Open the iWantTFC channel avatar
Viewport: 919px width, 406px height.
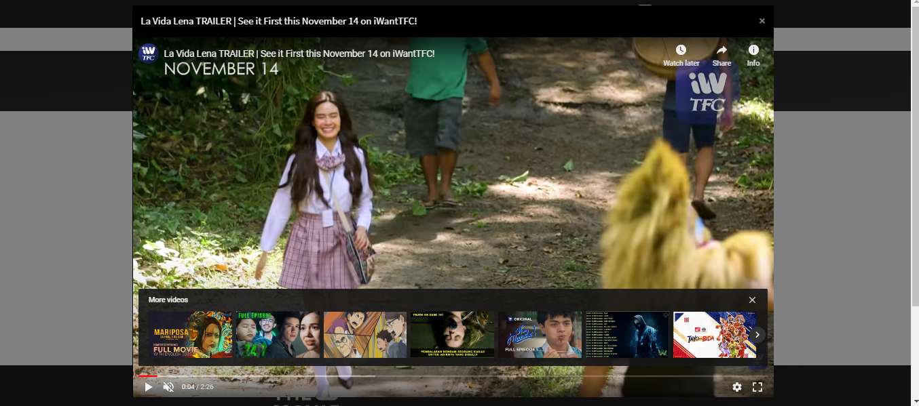point(148,54)
